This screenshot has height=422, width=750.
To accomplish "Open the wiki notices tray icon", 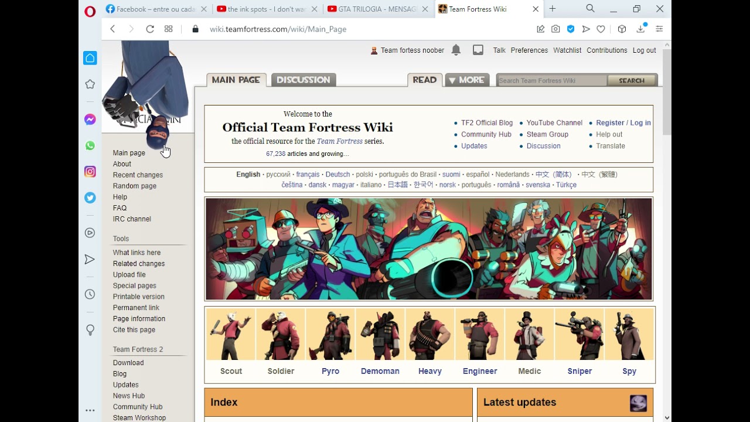I will 478,50.
